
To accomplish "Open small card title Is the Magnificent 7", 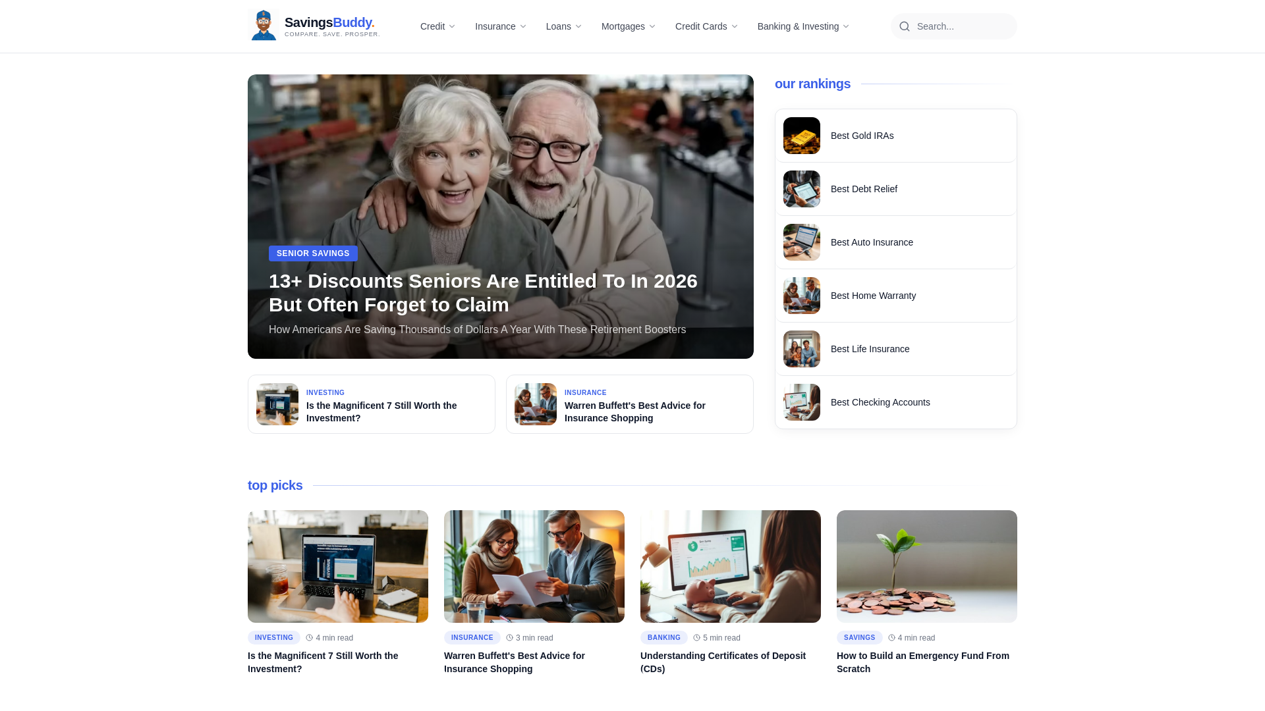I will point(381,411).
